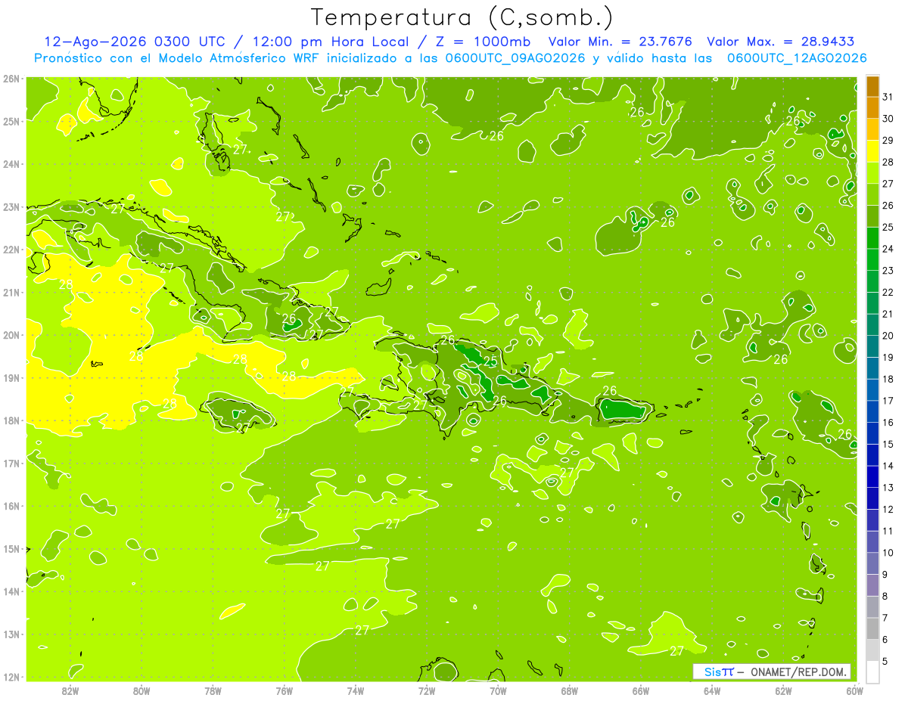908x701 pixels.
Task: Click the legend value "30" on the color scale
Action: [888, 119]
